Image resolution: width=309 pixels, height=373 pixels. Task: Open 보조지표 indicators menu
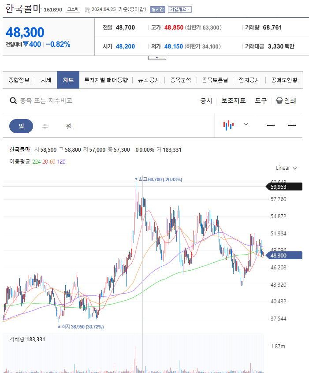point(233,101)
